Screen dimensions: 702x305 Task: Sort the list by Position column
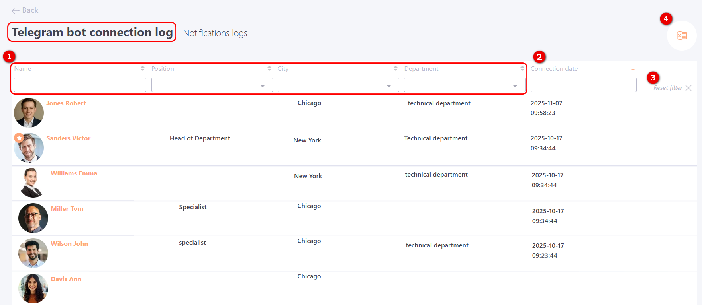[269, 68]
